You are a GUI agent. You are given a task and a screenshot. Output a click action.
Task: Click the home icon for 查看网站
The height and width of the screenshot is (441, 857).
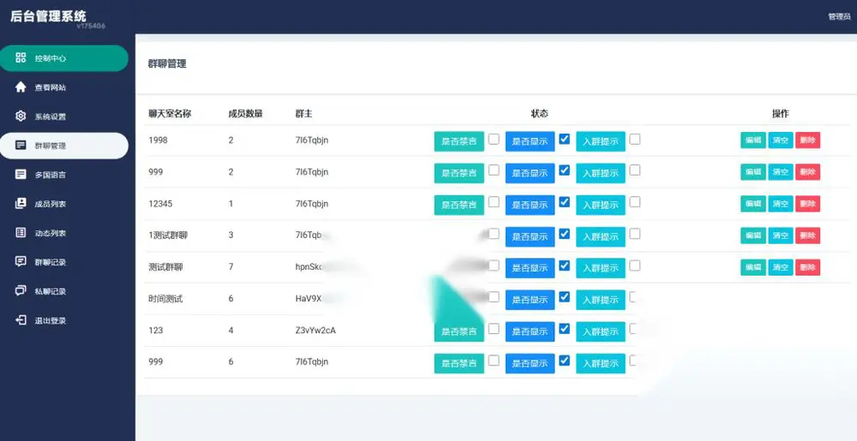tap(21, 86)
